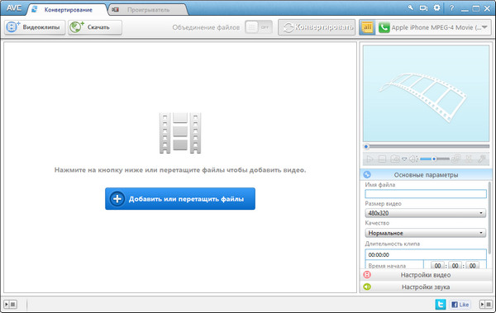Viewport: 496px width, 313px height.
Task: Click the Видеоклипы add video button
Action: point(35,27)
